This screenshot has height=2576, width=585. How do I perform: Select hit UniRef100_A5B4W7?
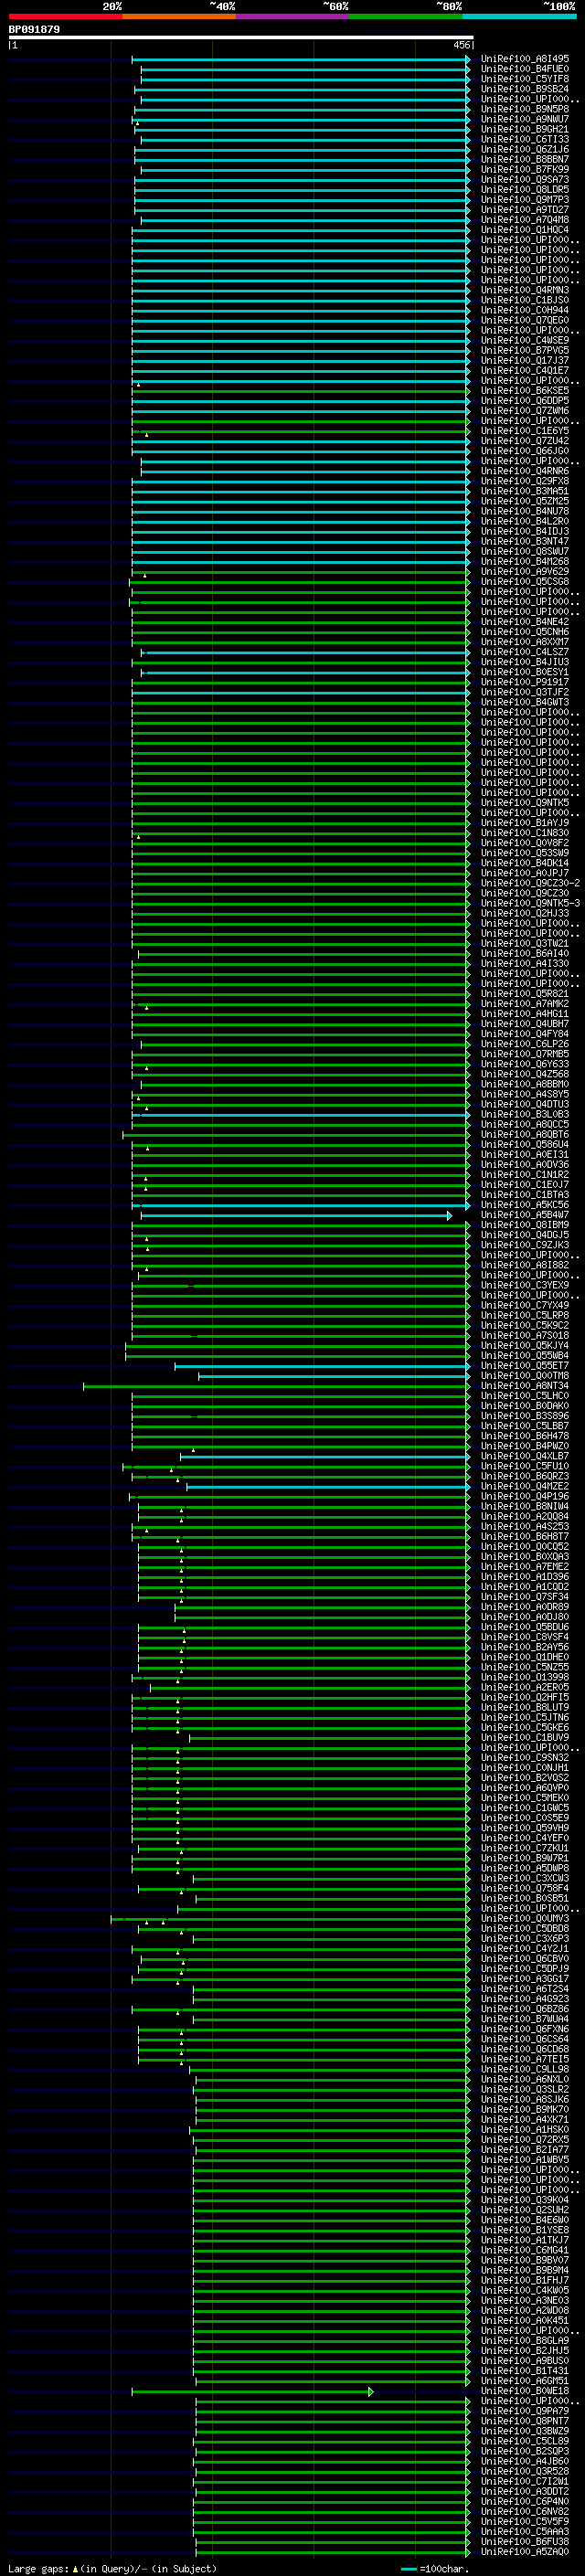pyautogui.click(x=525, y=1215)
